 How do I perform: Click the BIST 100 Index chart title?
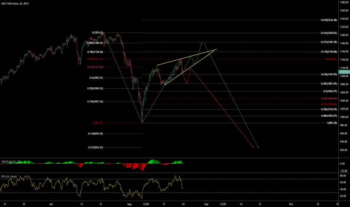click(x=15, y=4)
